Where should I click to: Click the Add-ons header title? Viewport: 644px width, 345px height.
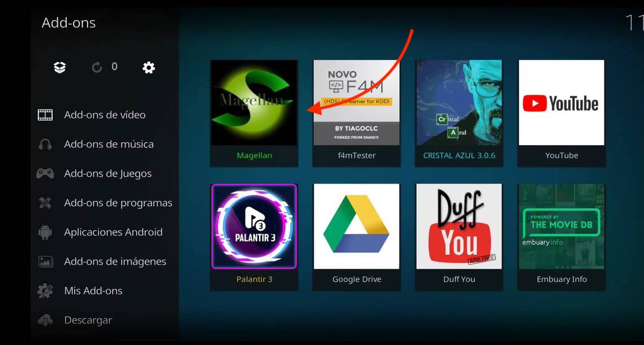[69, 23]
